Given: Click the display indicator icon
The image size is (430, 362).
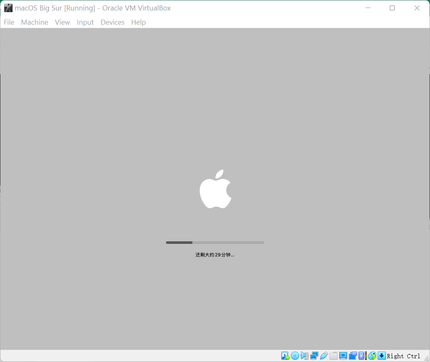Looking at the screenshot, I should point(343,356).
